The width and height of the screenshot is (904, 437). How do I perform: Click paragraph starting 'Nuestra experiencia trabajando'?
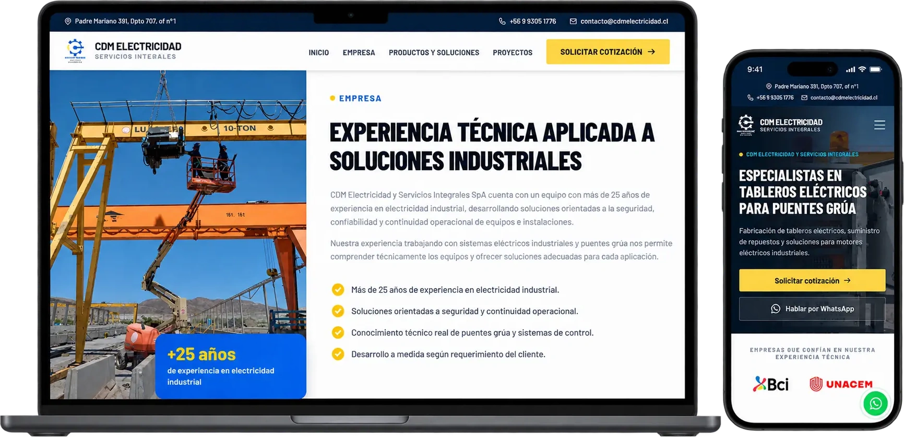click(501, 250)
